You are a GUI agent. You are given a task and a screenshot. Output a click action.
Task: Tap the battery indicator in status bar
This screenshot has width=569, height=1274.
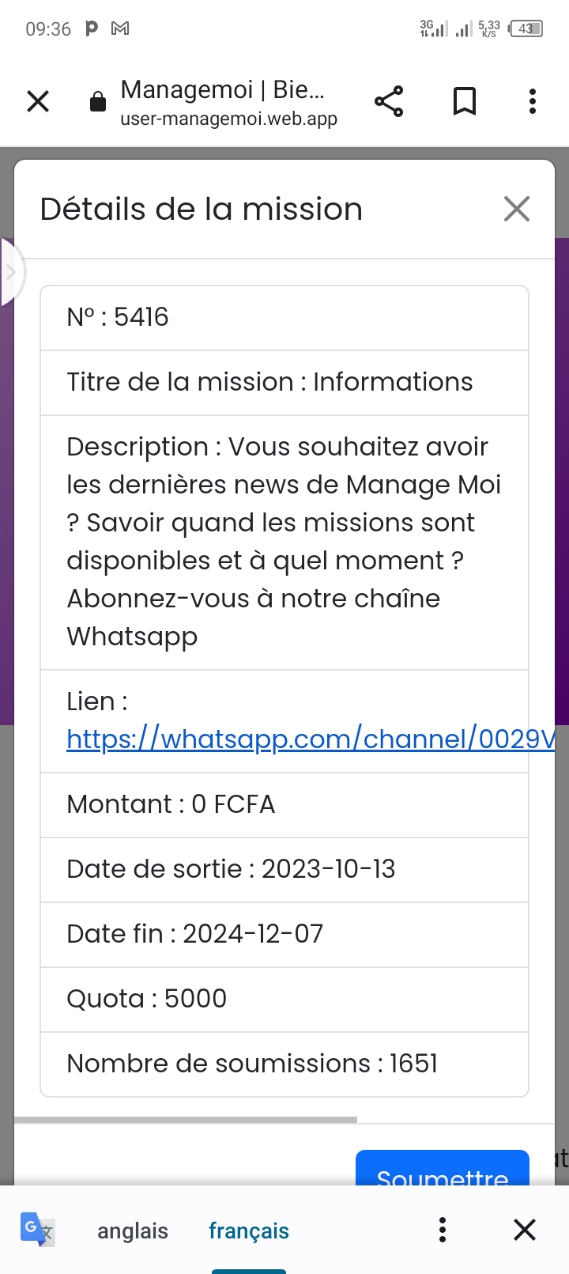pyautogui.click(x=526, y=29)
